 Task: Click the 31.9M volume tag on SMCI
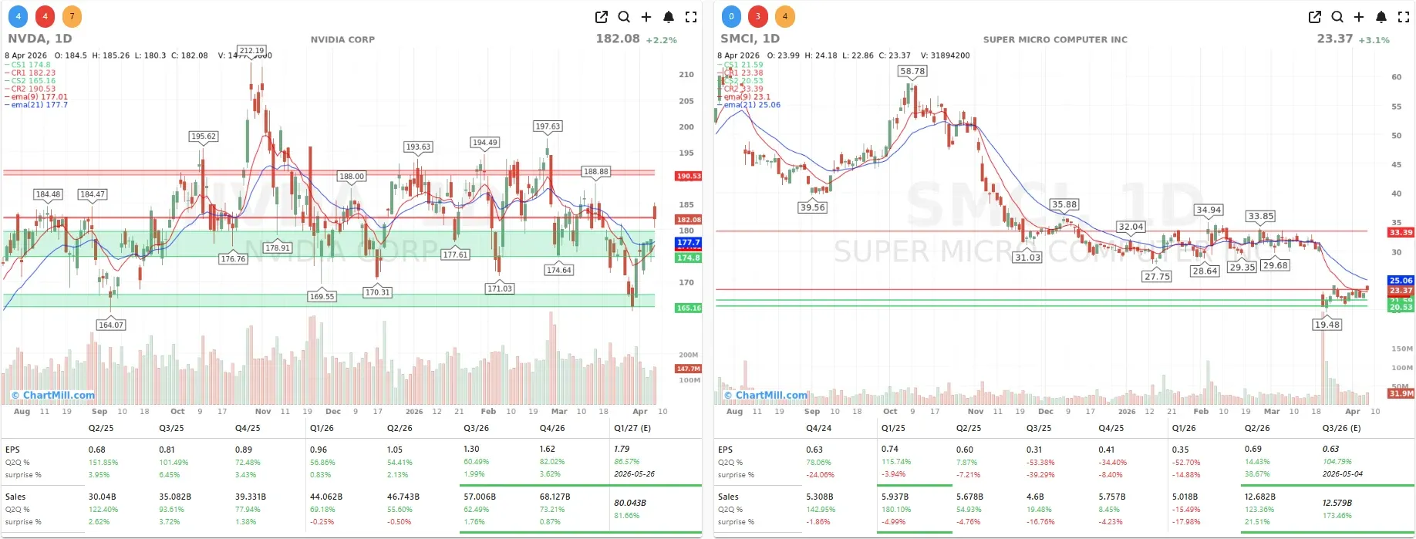tap(1401, 393)
